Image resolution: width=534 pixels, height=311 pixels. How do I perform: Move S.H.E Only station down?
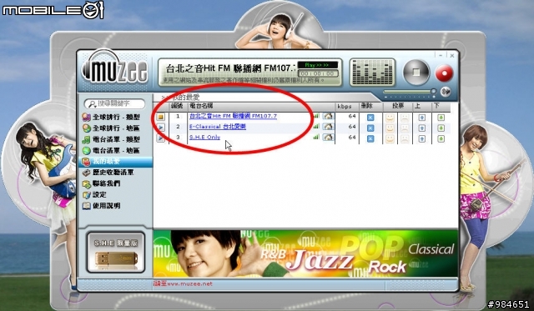[x=441, y=138]
